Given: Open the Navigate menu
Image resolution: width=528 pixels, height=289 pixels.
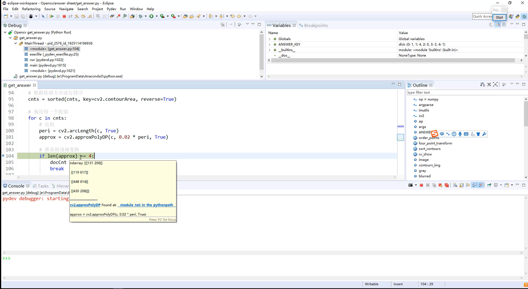Looking at the screenshot, I should coord(66,9).
